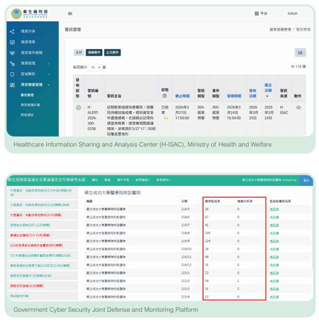This screenshot has width=319, height=324.
Task: Toggle the 演練案件 filter button
Action: click(94, 53)
